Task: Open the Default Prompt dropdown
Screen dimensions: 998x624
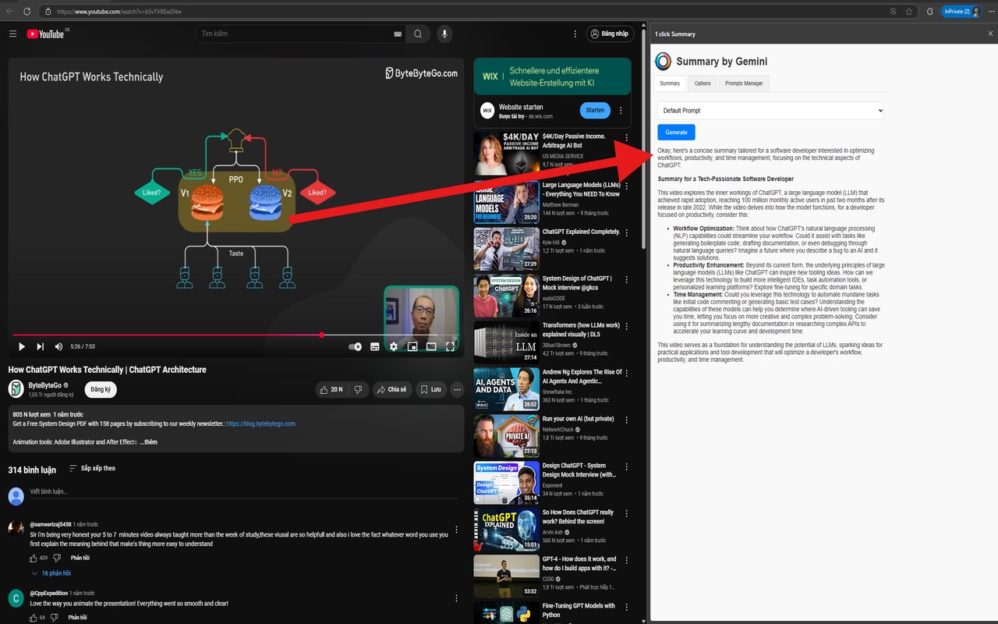Action: [x=770, y=111]
